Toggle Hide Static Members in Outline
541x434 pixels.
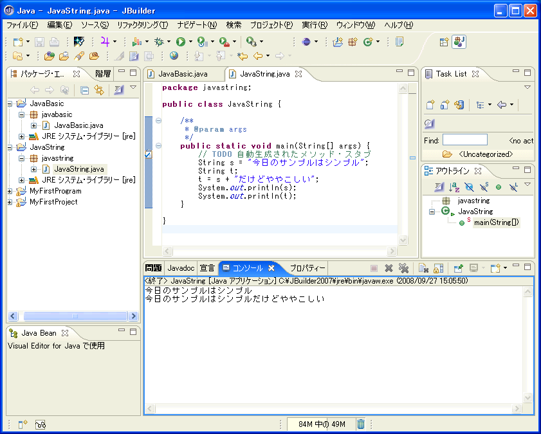point(484,187)
